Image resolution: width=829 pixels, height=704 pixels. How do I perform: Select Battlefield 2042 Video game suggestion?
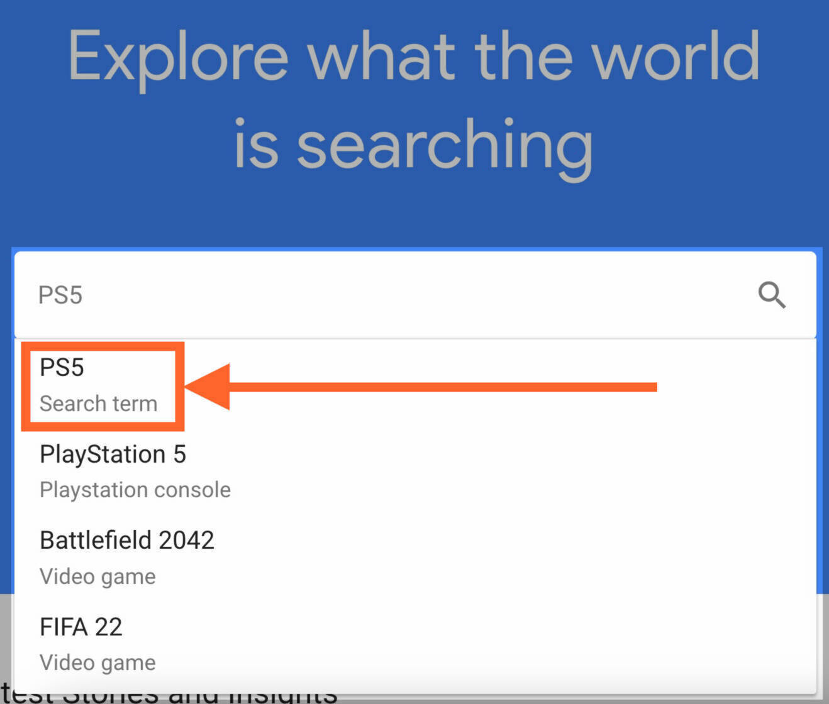pos(415,558)
